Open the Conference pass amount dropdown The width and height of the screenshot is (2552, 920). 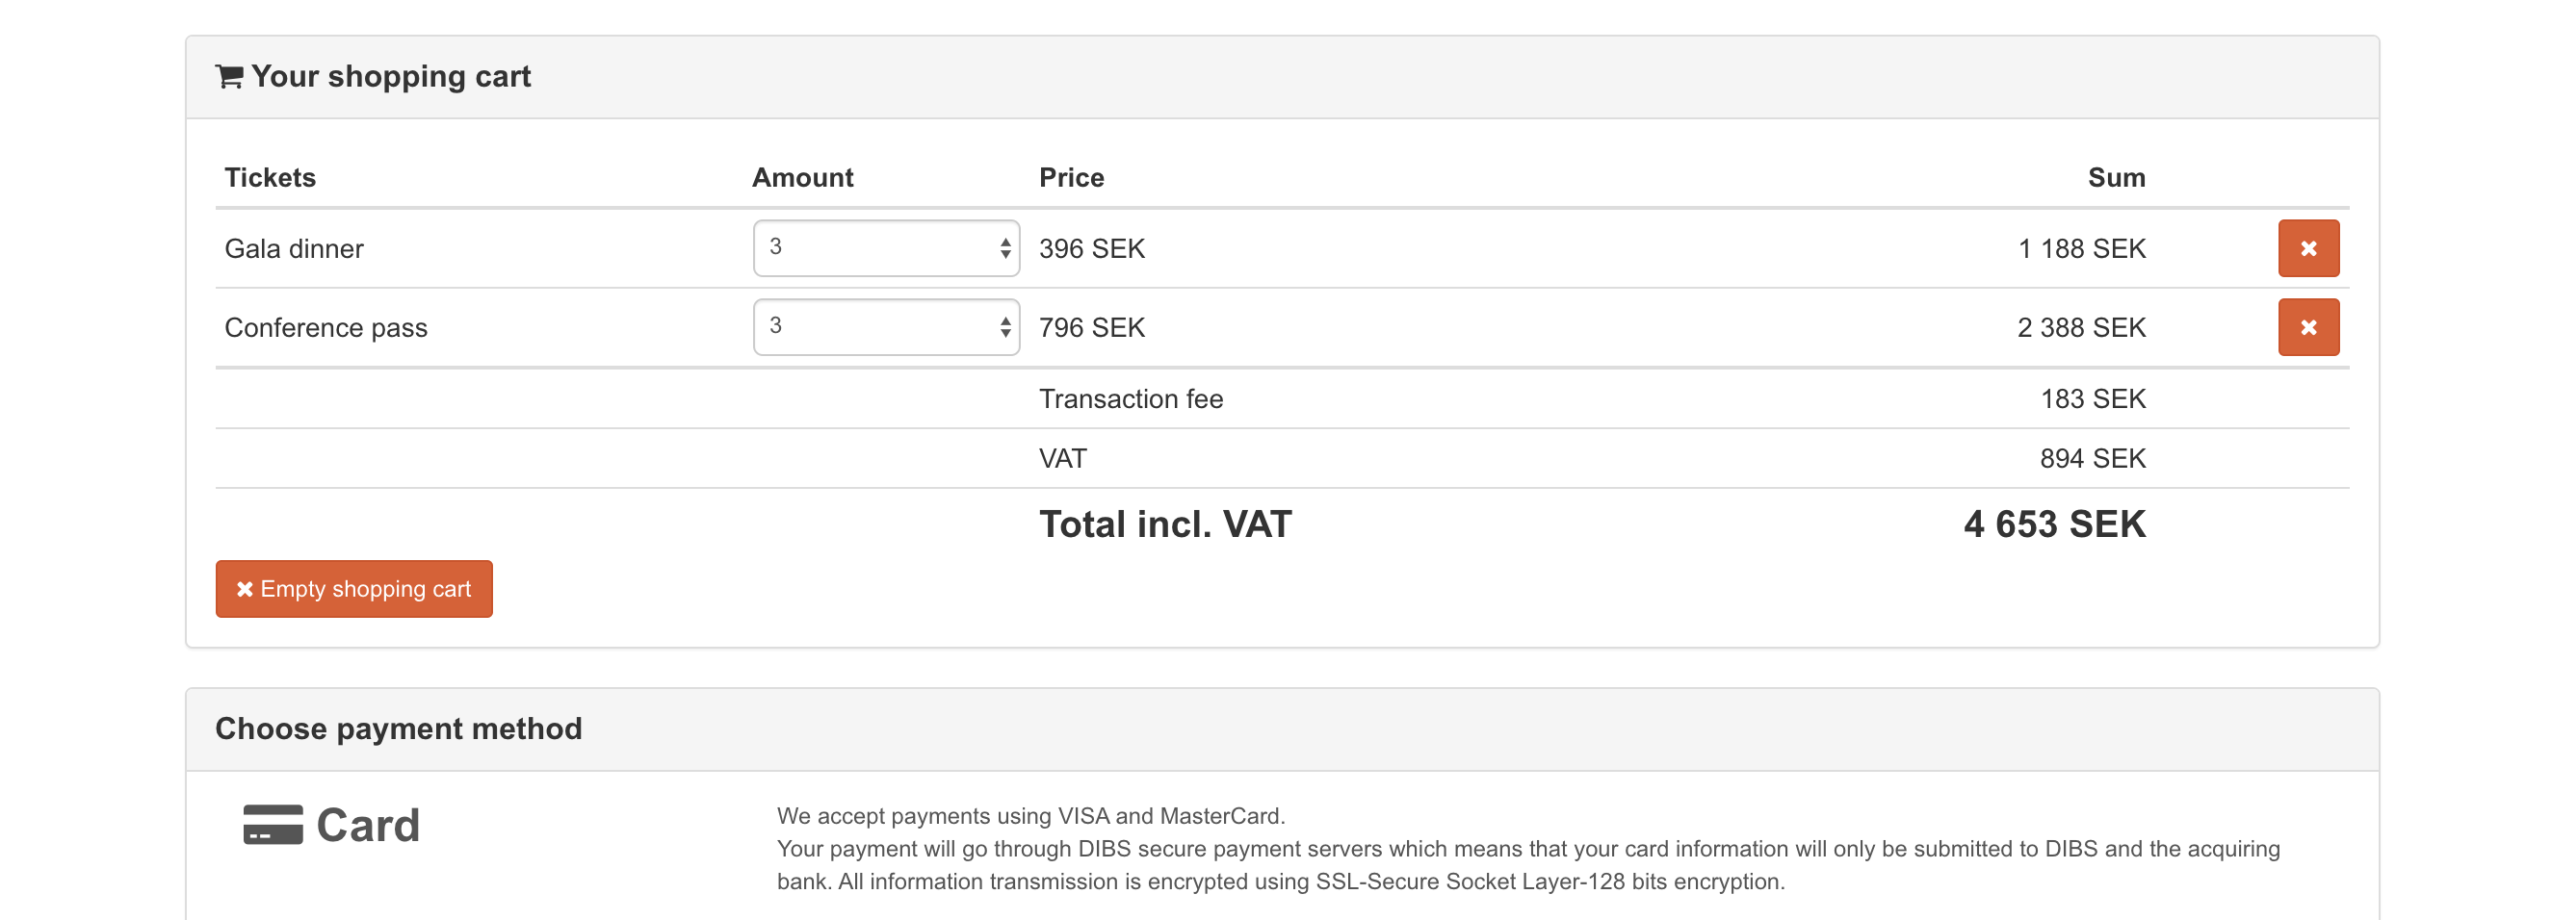(x=886, y=328)
